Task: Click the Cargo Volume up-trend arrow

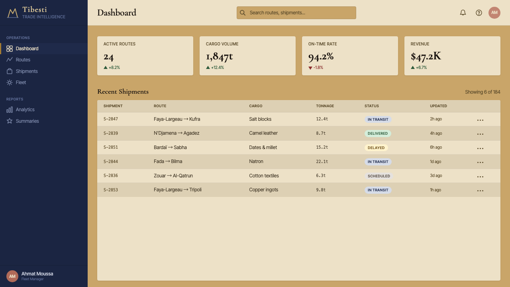Action: [x=208, y=68]
